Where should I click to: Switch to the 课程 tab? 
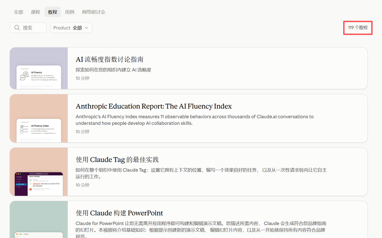click(35, 12)
